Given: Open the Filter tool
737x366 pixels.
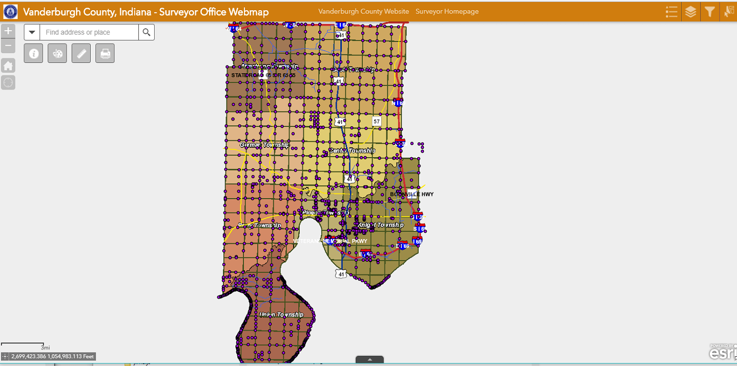Looking at the screenshot, I should pos(709,11).
